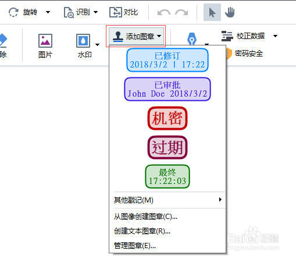Select the pointer arrow tool
Image resolution: width=296 pixels, height=258 pixels.
[x=212, y=12]
